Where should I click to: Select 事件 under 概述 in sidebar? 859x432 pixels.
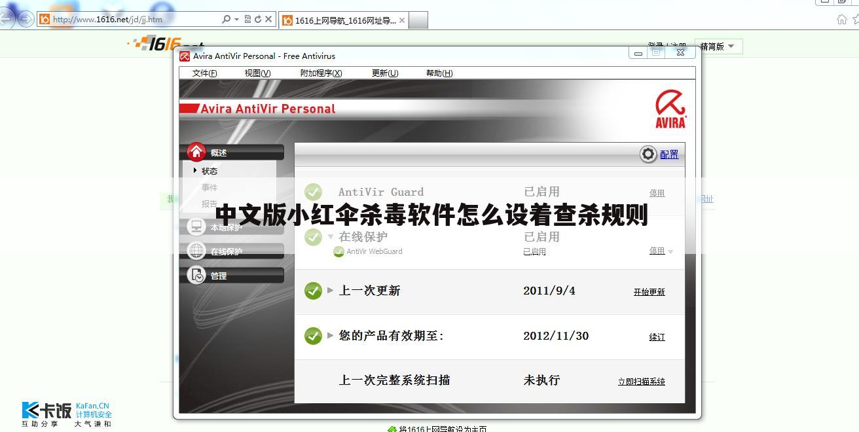point(210,187)
